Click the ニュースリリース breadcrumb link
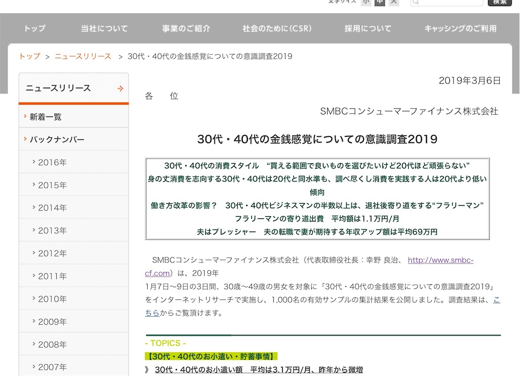 (x=83, y=56)
